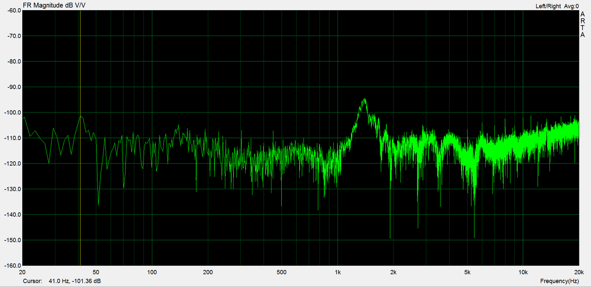Click the "20" Hz frequency axis label
Screen dimensions: 591x287
click(23, 272)
